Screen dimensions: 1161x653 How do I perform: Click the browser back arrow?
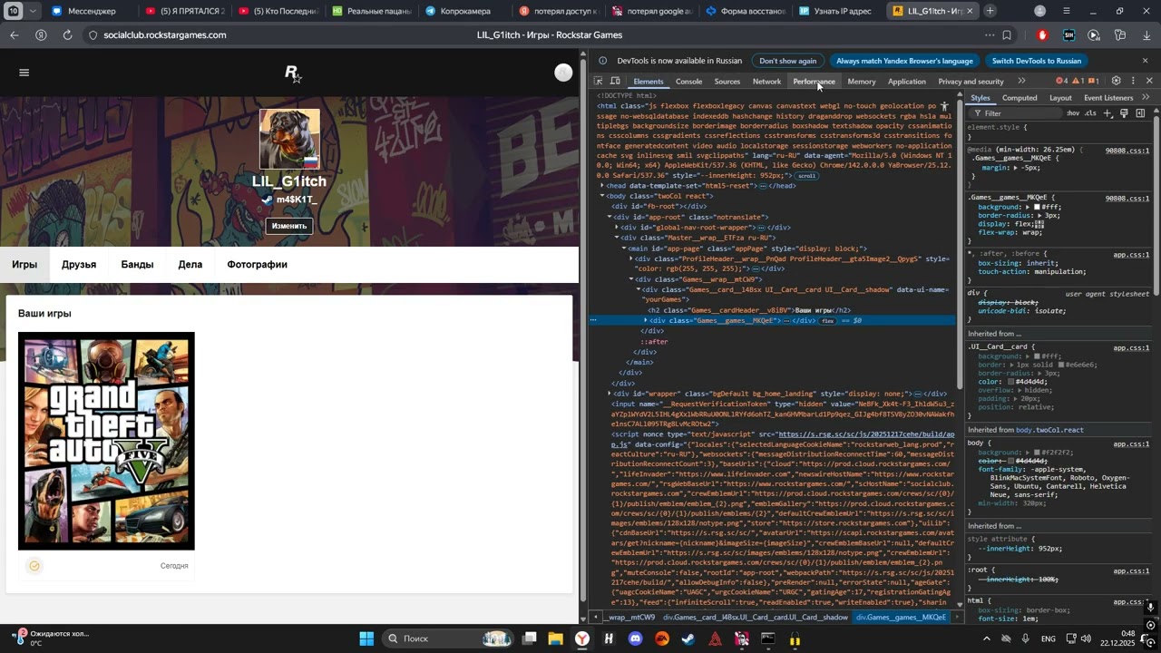15,35
